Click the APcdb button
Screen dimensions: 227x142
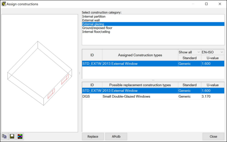click(116, 136)
